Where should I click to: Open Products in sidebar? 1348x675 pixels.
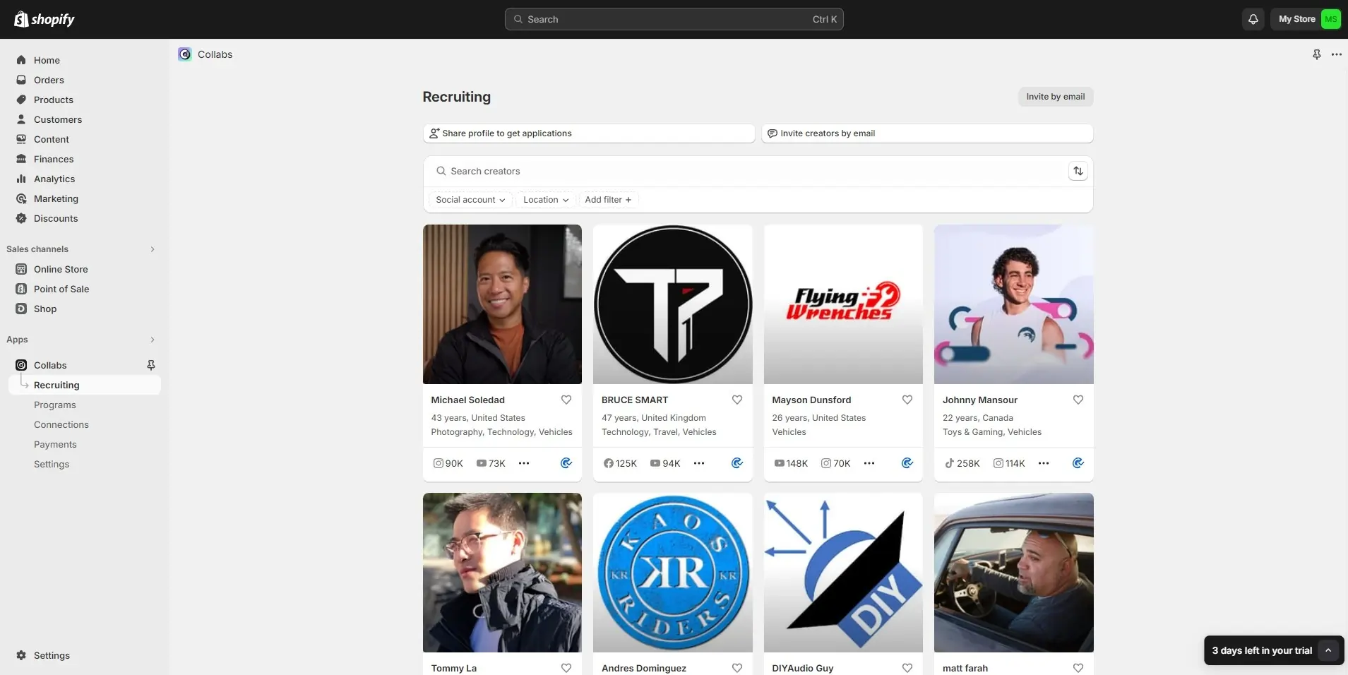point(54,100)
